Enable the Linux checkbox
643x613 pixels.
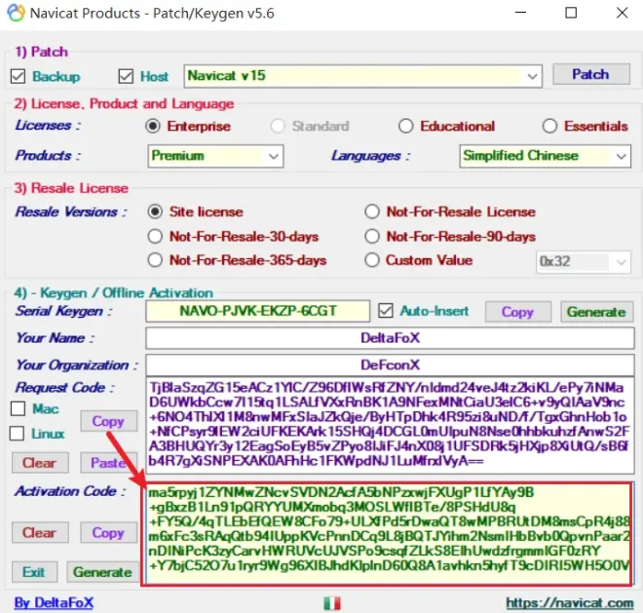pos(17,434)
